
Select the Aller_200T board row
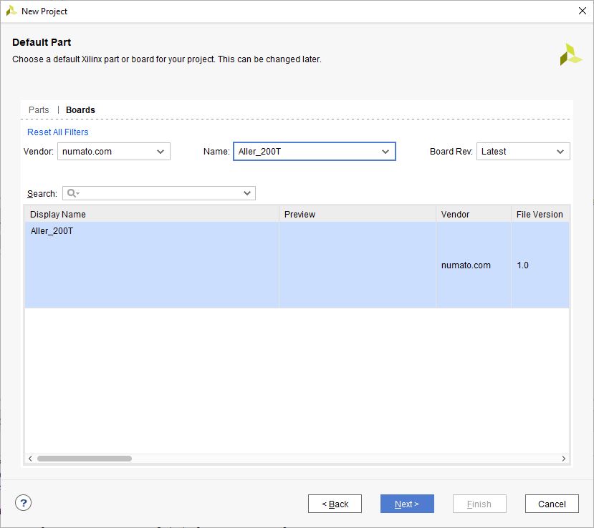(x=152, y=265)
